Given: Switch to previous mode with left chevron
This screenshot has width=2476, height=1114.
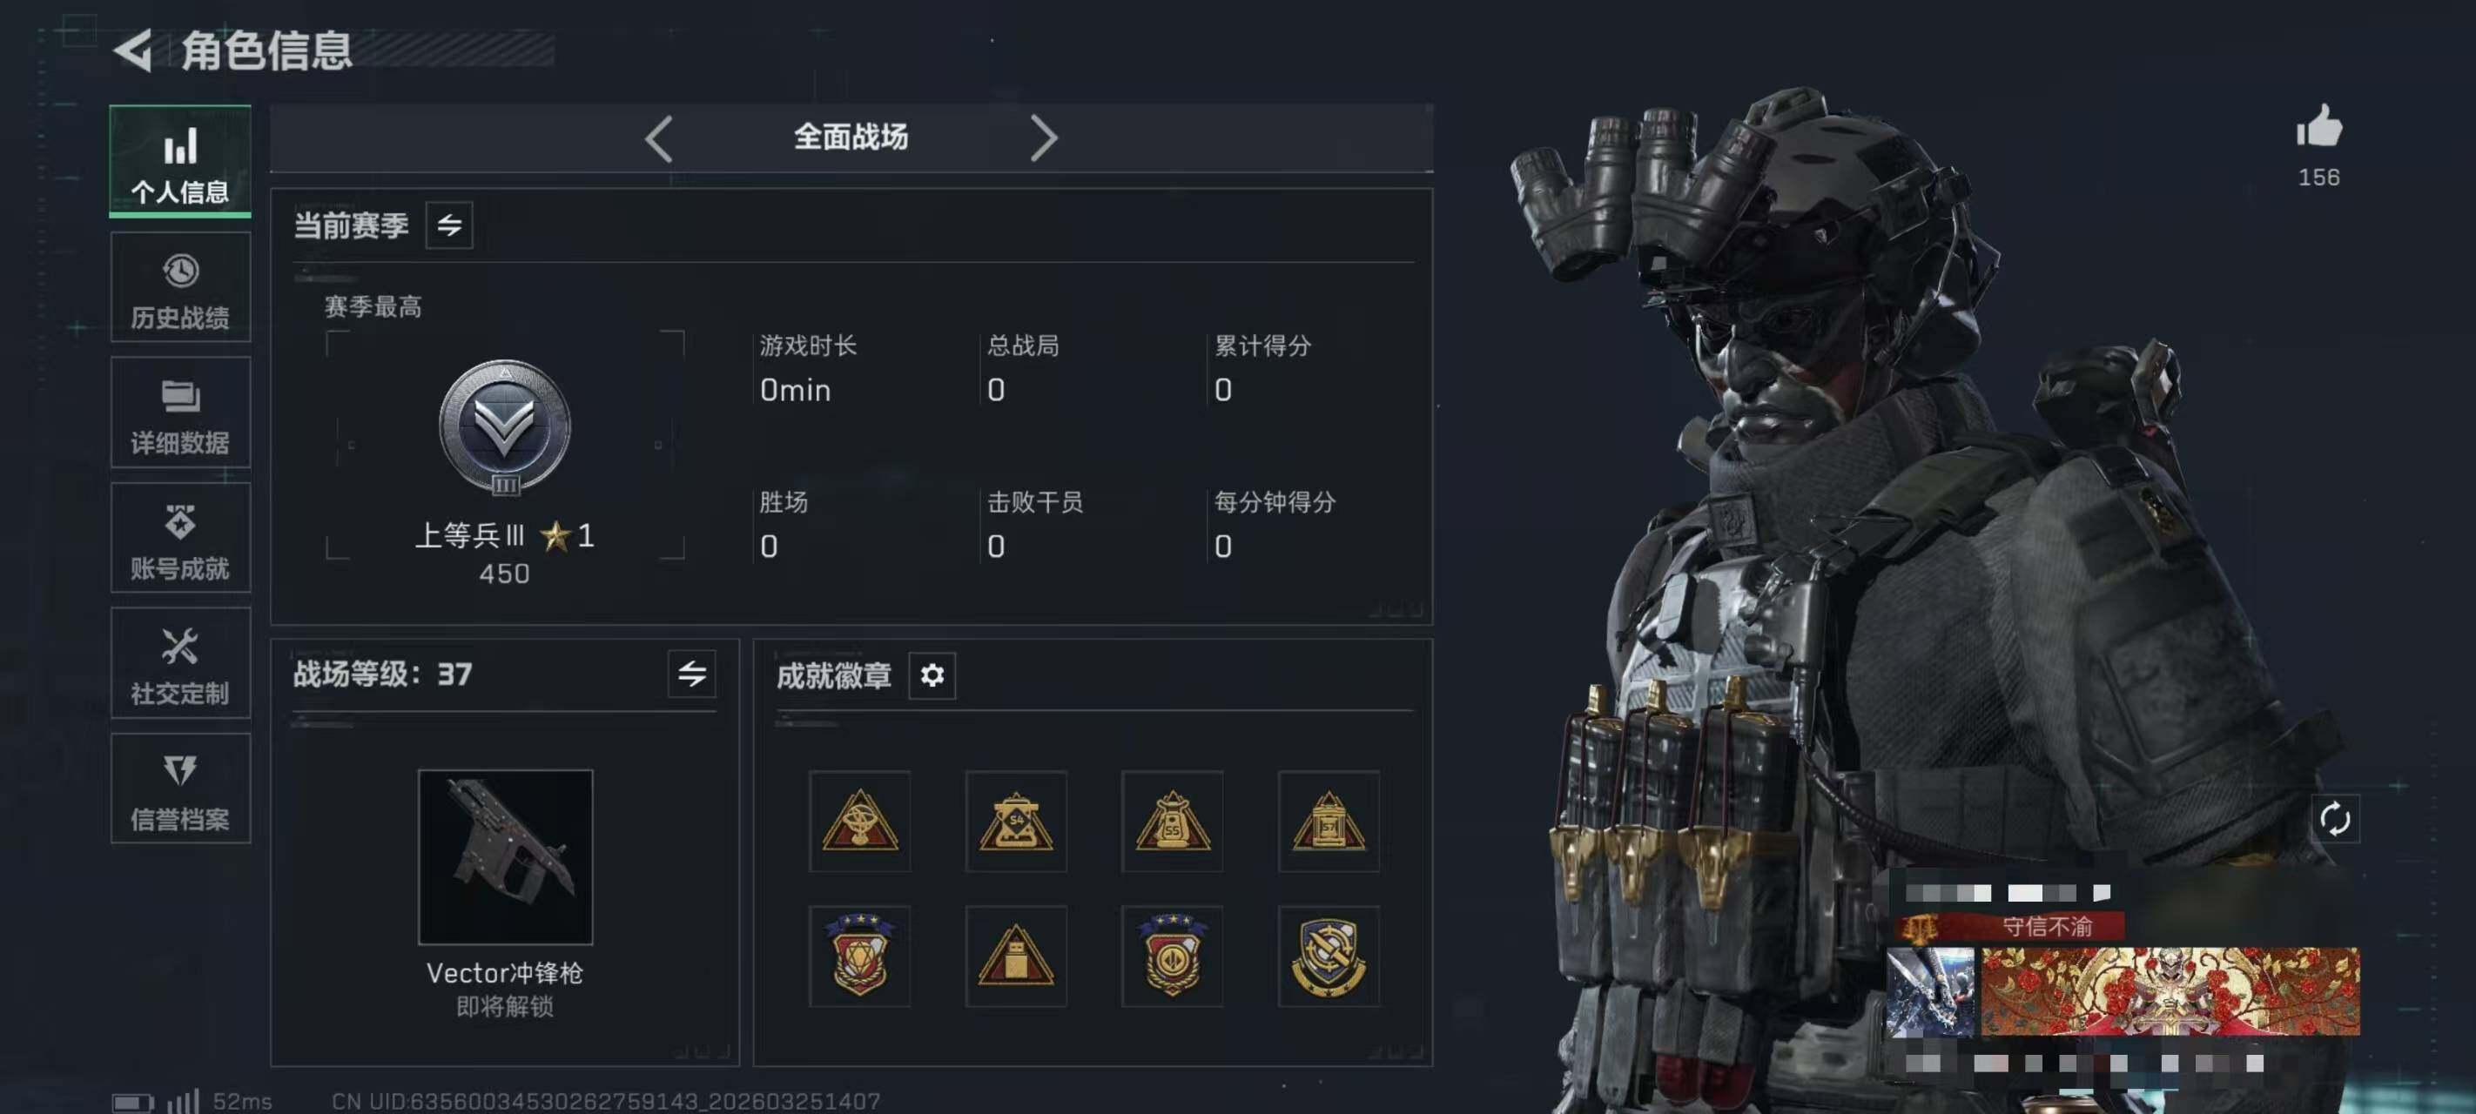Looking at the screenshot, I should click(658, 138).
